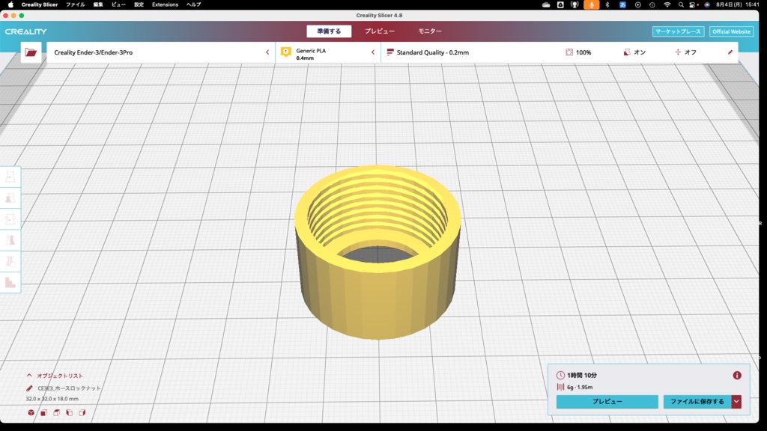Image resolution: width=767 pixels, height=431 pixels.
Task: Select the Move tool in left toolbar
Action: 10,177
